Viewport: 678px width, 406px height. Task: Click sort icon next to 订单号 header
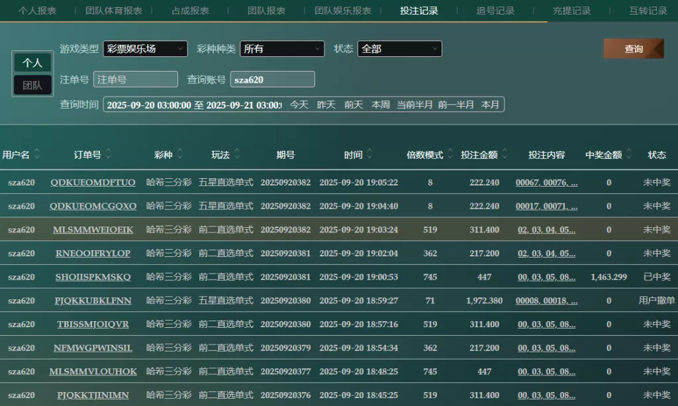coord(109,154)
